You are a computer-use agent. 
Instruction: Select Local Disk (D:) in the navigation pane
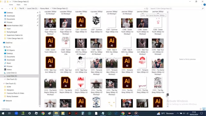tap(12, 76)
